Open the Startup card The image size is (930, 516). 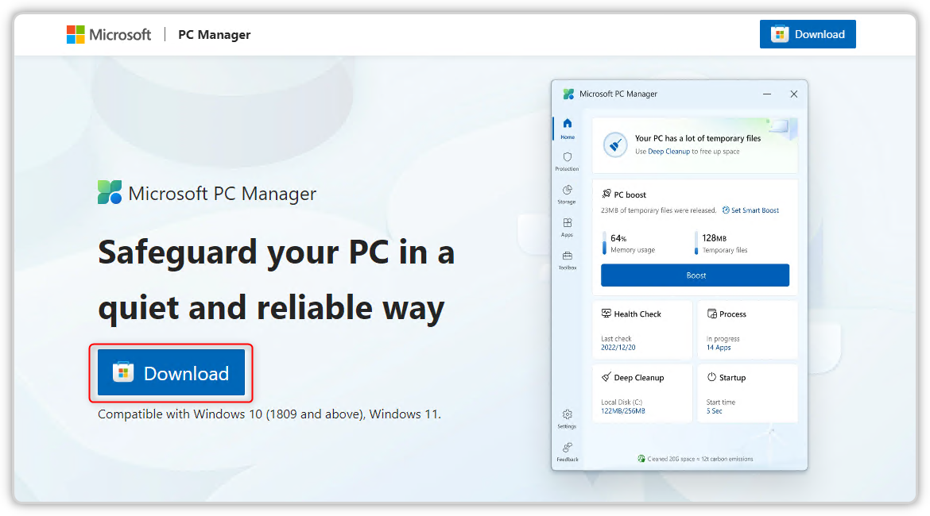[747, 394]
